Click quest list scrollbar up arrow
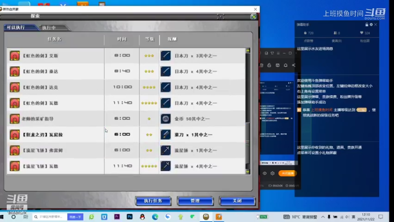The height and width of the screenshot is (222, 394). click(x=248, y=51)
